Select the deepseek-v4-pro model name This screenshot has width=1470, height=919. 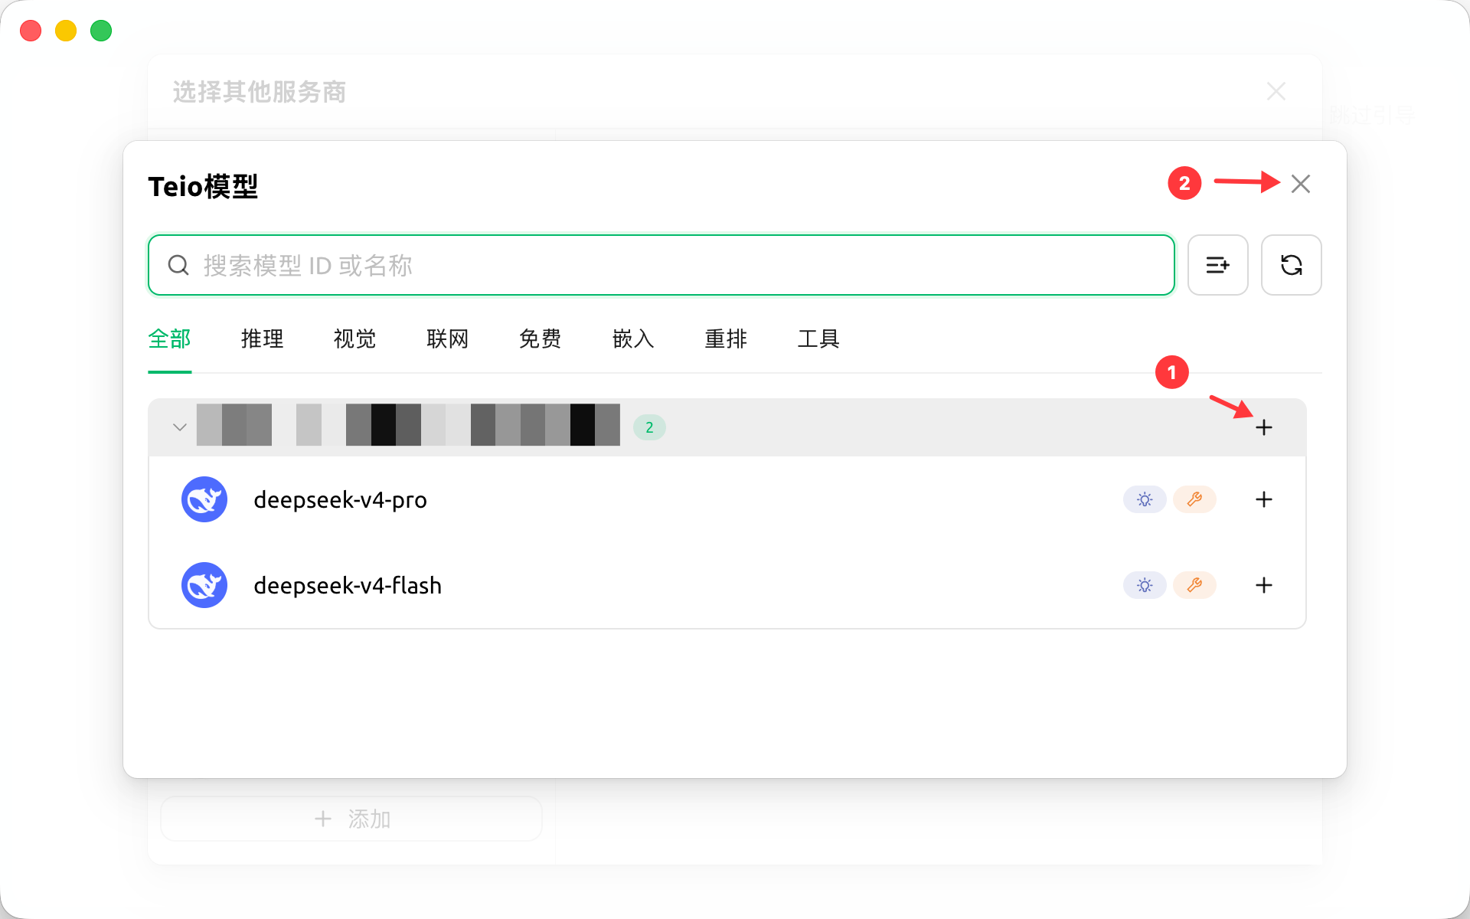340,499
